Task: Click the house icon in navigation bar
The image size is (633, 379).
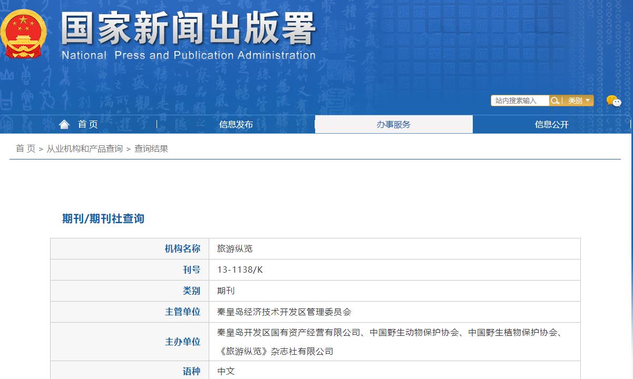Action: 64,124
